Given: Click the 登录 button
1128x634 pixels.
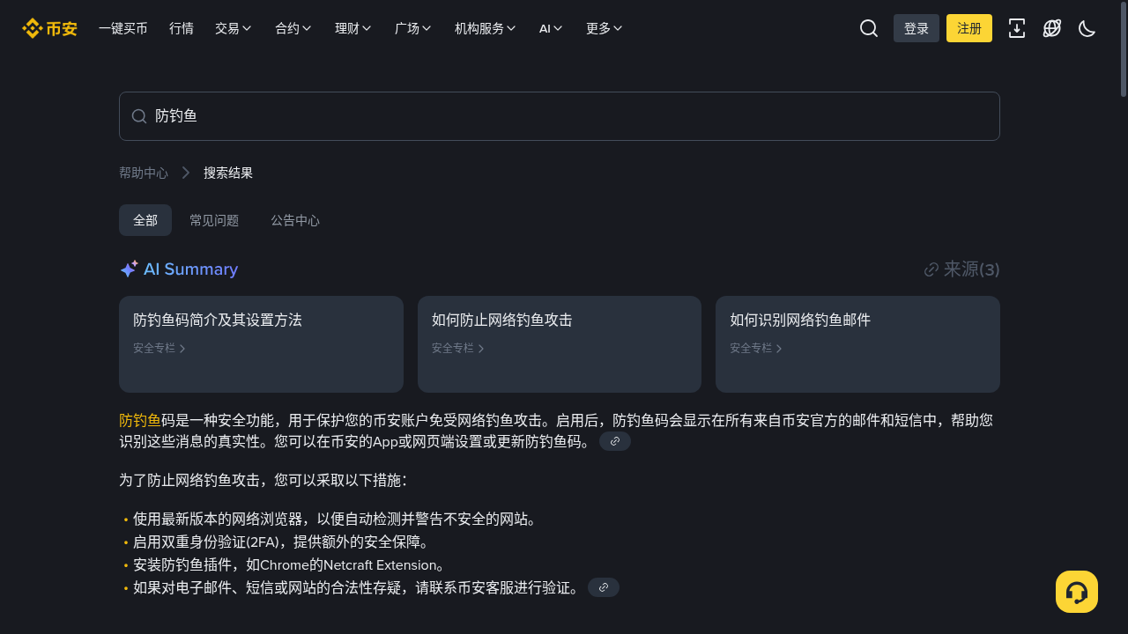Looking at the screenshot, I should click(x=916, y=28).
